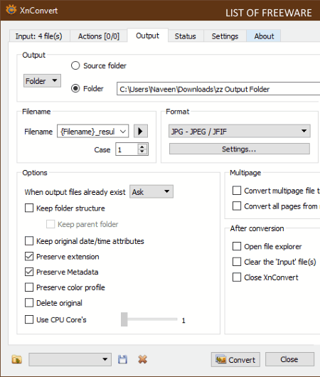This screenshot has height=377, width=320.
Task: Tick the Delete original checkbox
Action: click(29, 303)
